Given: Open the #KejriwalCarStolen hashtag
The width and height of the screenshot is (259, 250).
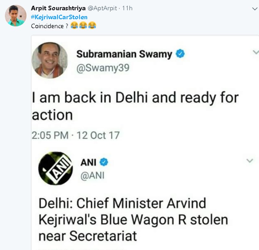Looking at the screenshot, I should click(59, 17).
